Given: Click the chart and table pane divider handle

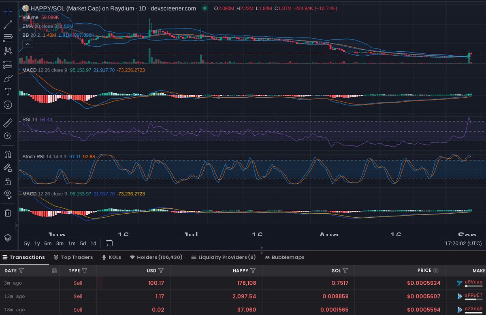Looking at the screenshot, I should click(x=262, y=250).
